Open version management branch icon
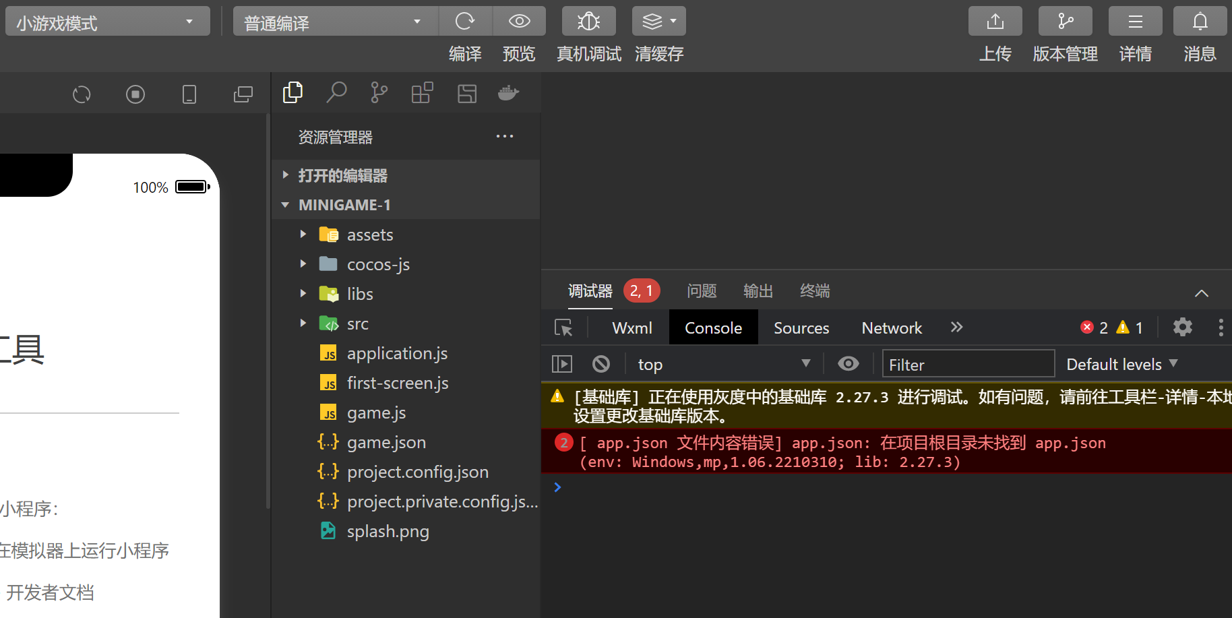 click(1065, 22)
